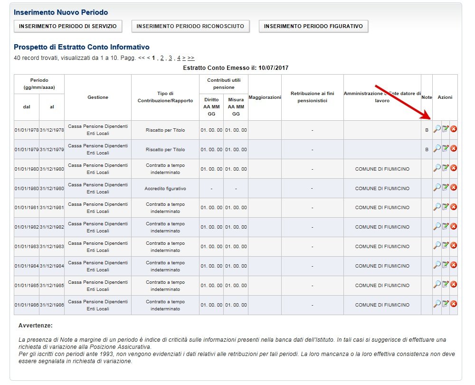
Task: Go to next page with single arrow
Action: tap(184, 58)
